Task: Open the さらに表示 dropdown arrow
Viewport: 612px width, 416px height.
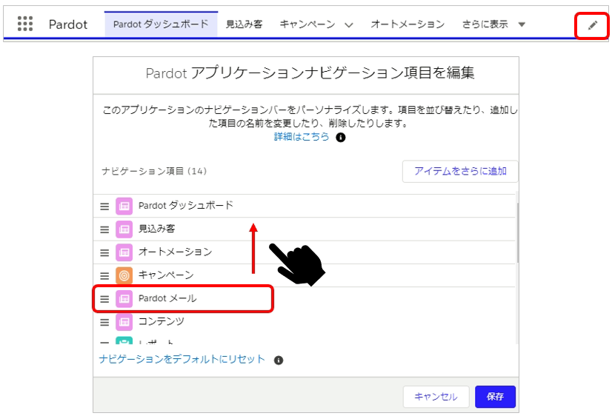Action: click(x=522, y=24)
